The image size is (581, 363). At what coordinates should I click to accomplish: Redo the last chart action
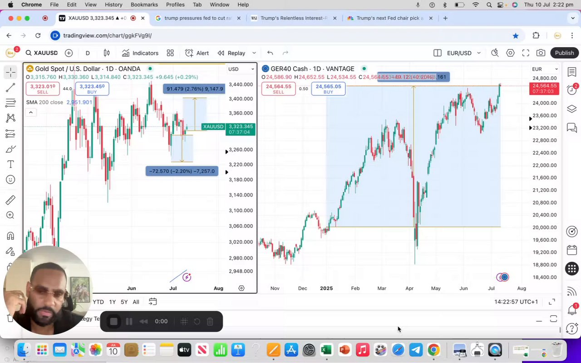tap(286, 53)
